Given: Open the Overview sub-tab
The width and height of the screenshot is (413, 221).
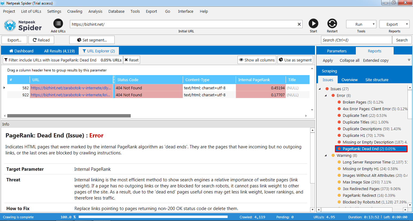Looking at the screenshot, I should 349,80.
